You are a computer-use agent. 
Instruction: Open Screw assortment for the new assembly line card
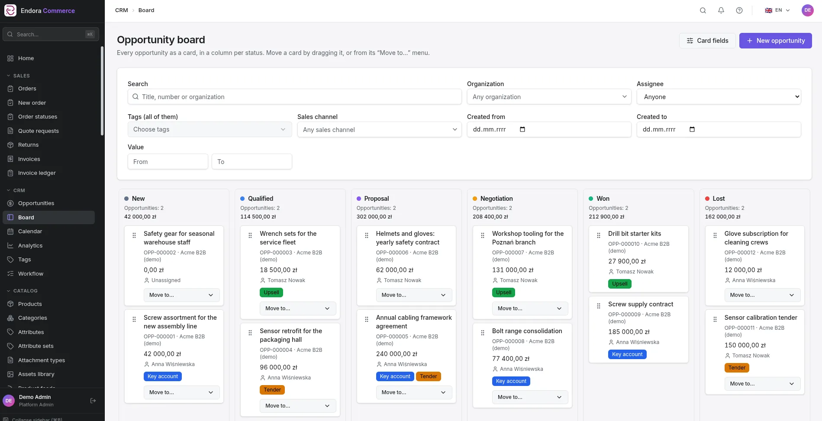(180, 322)
